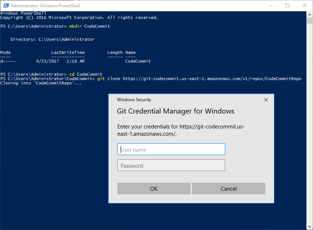Image resolution: width=313 pixels, height=230 pixels.
Task: Click the 'Mode' column header
Action: pyautogui.click(x=5, y=53)
